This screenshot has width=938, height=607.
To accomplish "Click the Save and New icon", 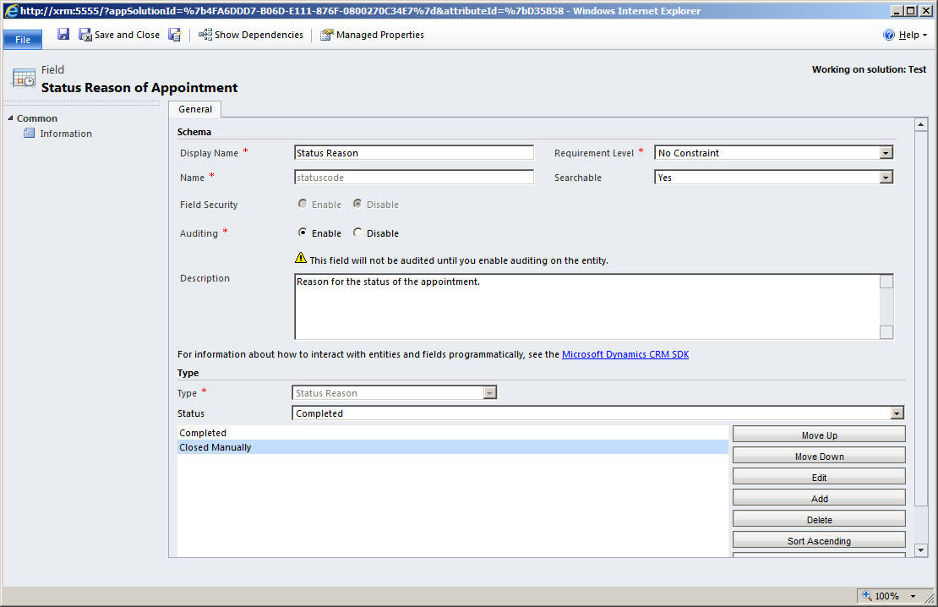I will point(174,34).
